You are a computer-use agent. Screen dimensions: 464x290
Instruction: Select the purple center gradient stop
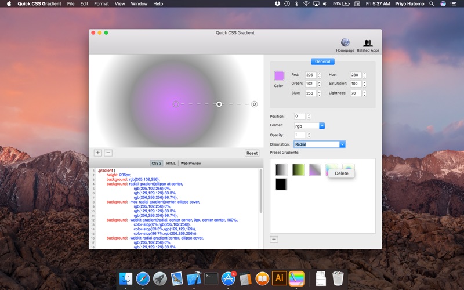click(176, 104)
